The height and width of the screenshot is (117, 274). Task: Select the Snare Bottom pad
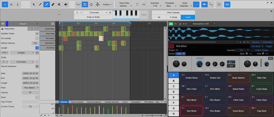click(238, 78)
